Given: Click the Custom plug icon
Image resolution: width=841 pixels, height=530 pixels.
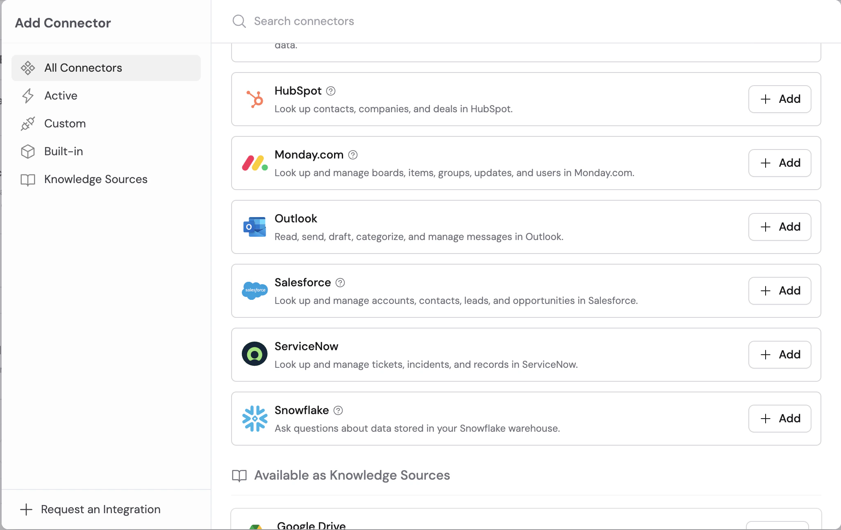Looking at the screenshot, I should (x=28, y=124).
